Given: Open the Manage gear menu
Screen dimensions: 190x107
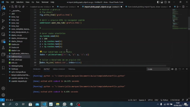Looking at the screenshot, I should [x=3, y=95].
